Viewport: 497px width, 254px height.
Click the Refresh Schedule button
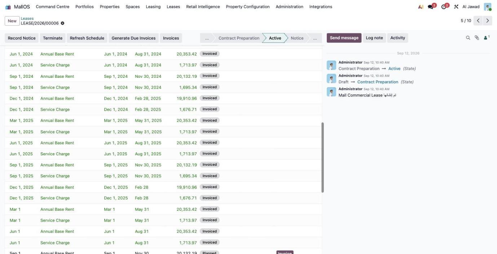click(87, 38)
